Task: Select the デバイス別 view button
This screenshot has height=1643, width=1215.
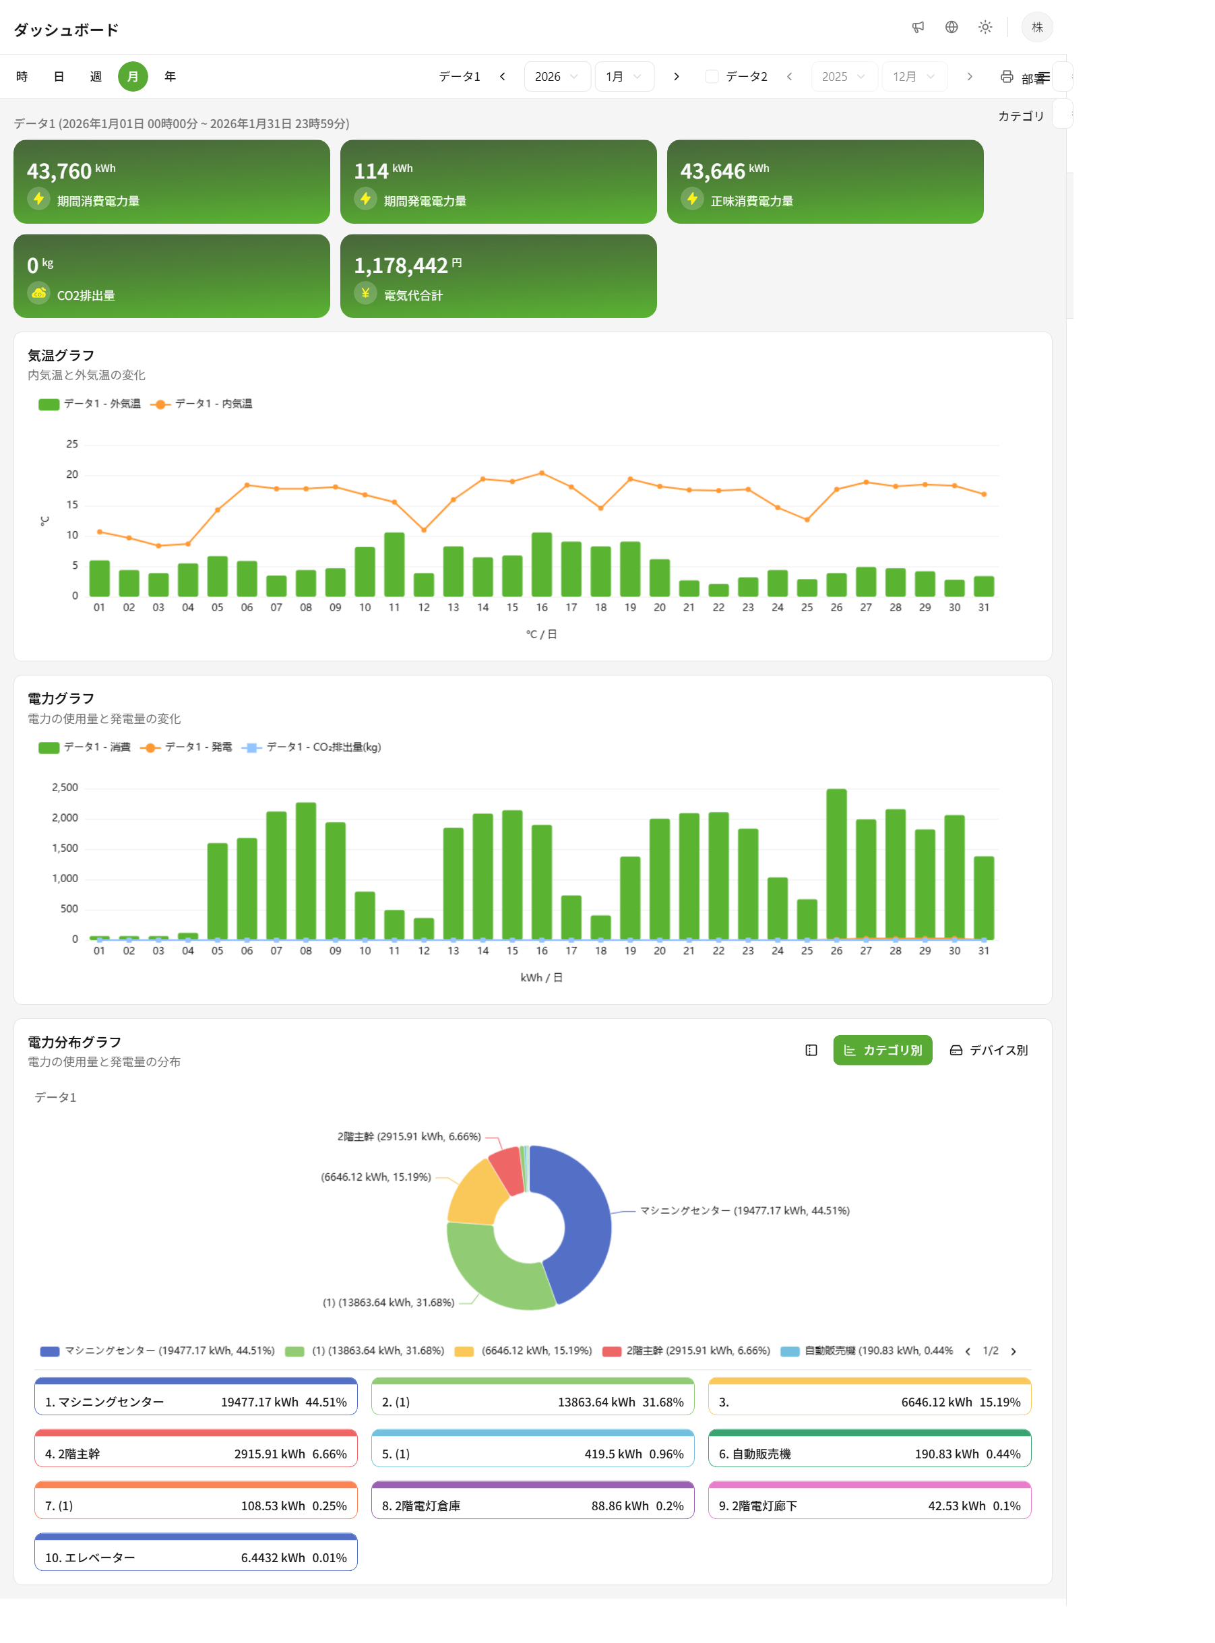Action: tap(989, 1050)
